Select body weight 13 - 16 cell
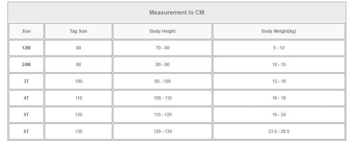 click(x=279, y=81)
